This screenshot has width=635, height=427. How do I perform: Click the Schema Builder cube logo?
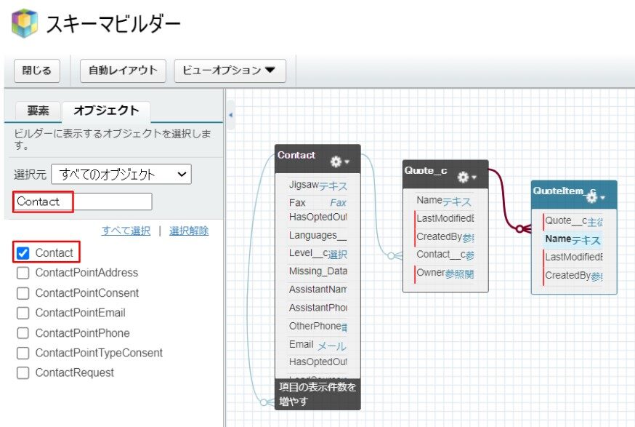tap(25, 23)
